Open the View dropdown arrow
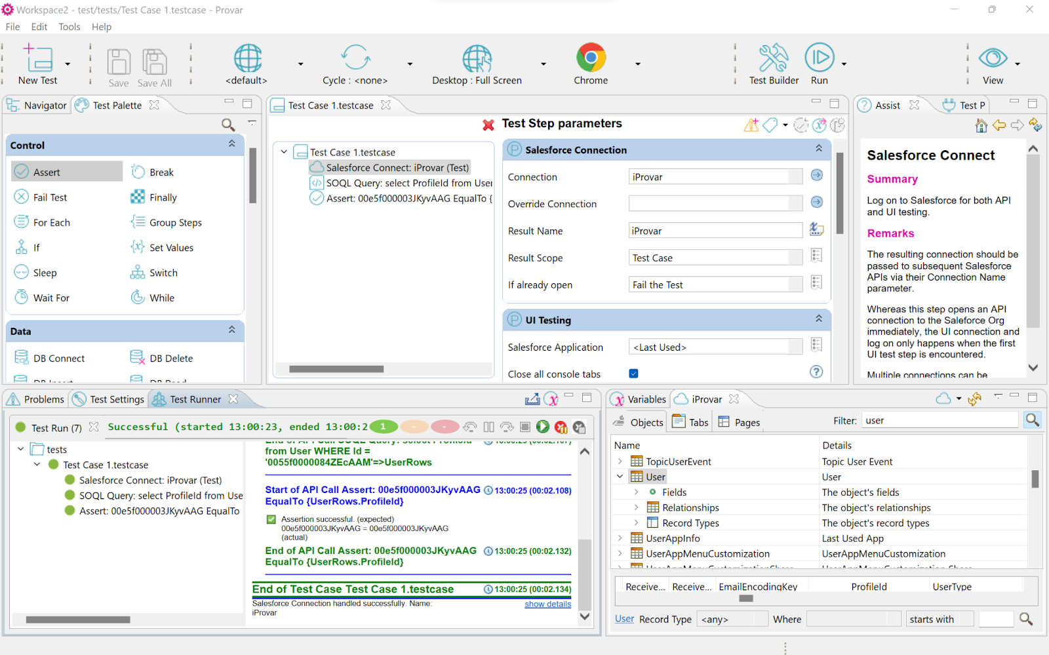 pos(1018,64)
